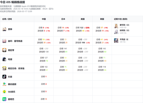Viewport: 143px width, 103px height.
Task: Click the 抖音 app icon
Action: (x=4, y=77)
